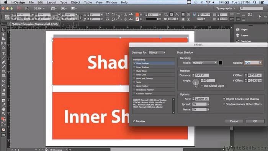Select the Free Transform tool
This screenshot has height=151, width=268.
point(3,86)
